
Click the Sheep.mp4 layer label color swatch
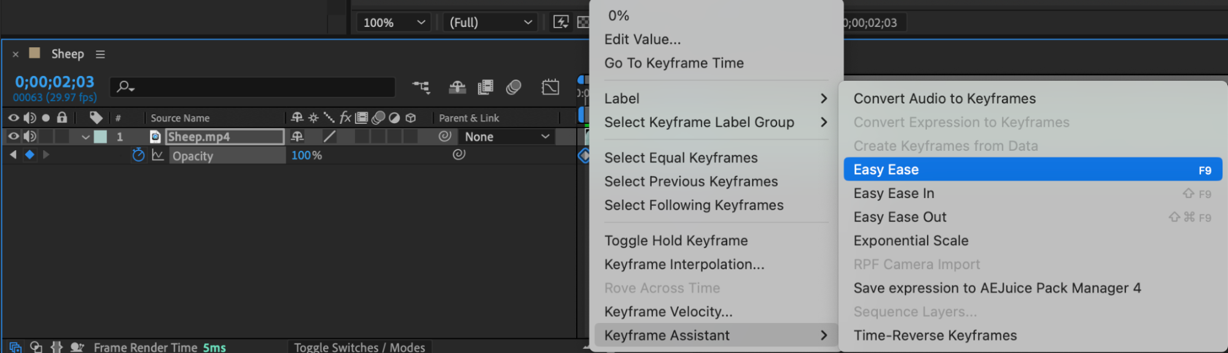pyautogui.click(x=100, y=137)
